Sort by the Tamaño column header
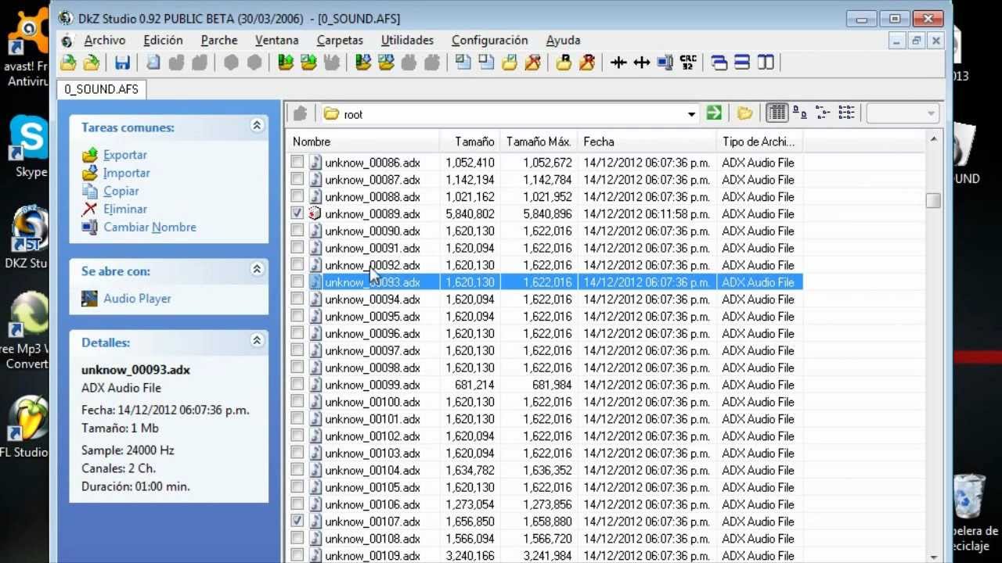 (x=470, y=142)
